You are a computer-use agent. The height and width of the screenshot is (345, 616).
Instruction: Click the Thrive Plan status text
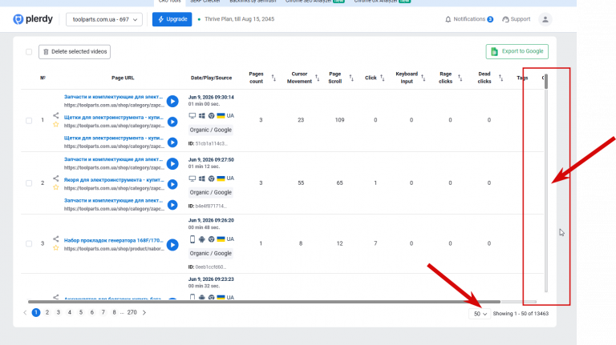(x=239, y=19)
